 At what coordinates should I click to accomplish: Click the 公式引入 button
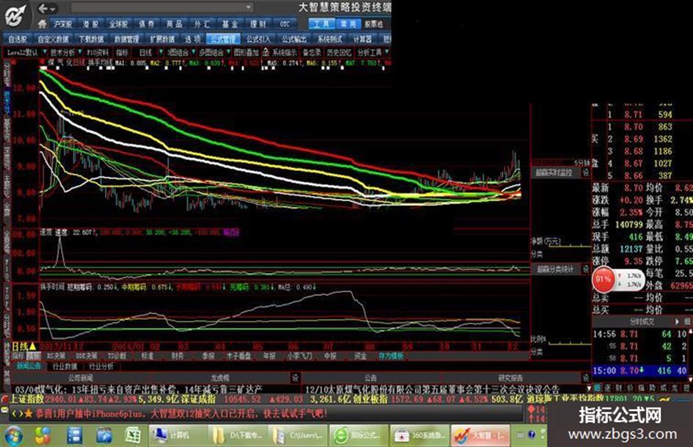[258, 39]
